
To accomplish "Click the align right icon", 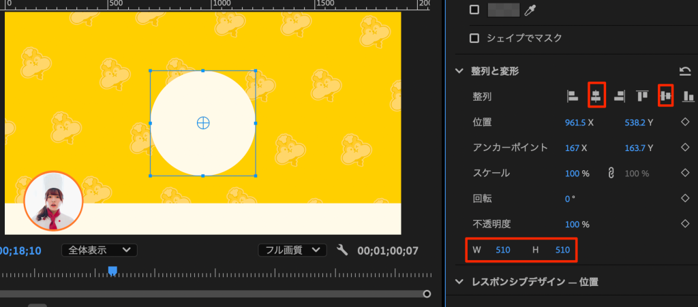I will pyautogui.click(x=619, y=97).
